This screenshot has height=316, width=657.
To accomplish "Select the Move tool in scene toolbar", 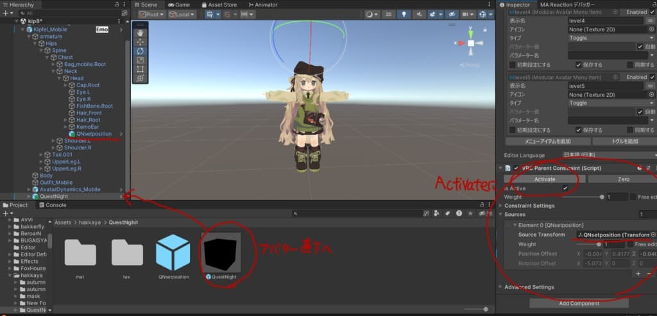I will coord(140,42).
